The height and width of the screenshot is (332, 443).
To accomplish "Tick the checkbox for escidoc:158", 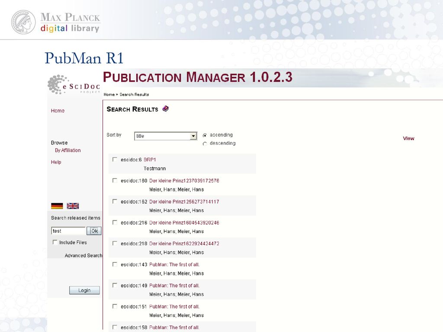I will click(x=115, y=327).
